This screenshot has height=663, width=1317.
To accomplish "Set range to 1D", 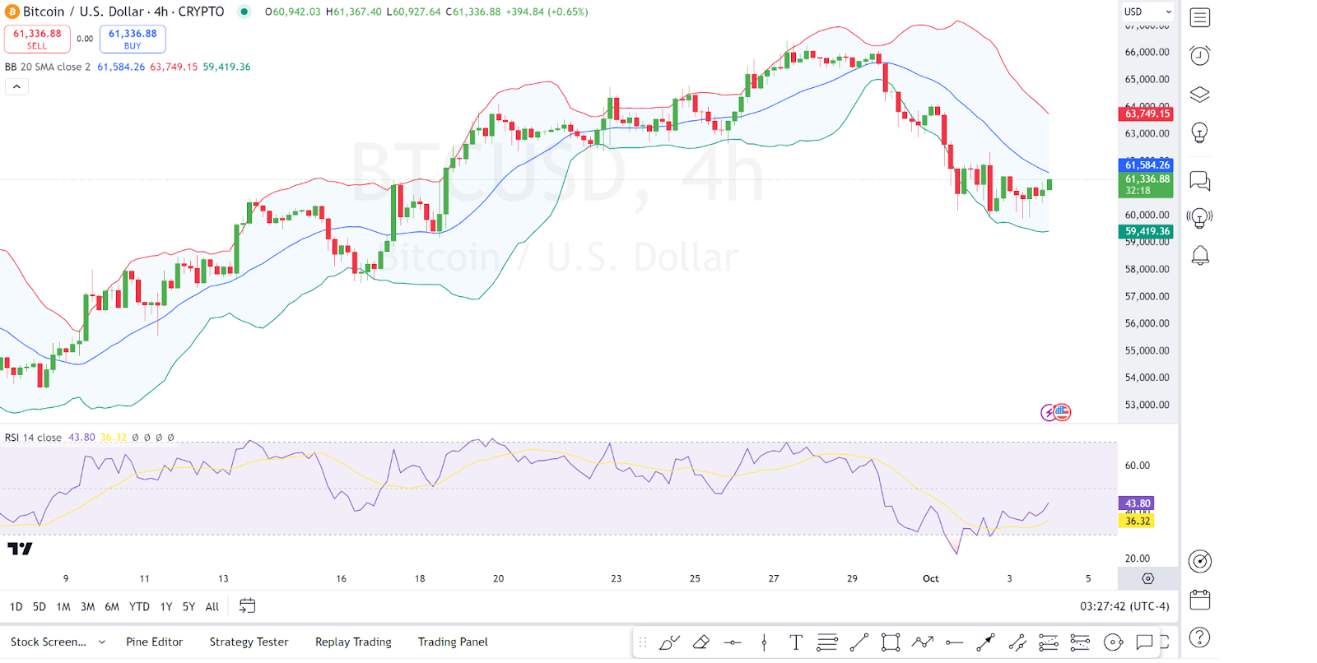I will (x=16, y=607).
